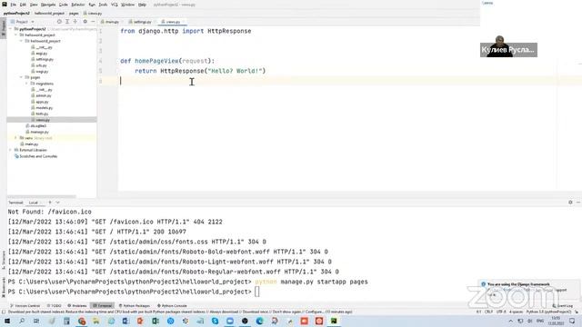Open the Version Control tool window
The image size is (582, 327).
click(25, 305)
